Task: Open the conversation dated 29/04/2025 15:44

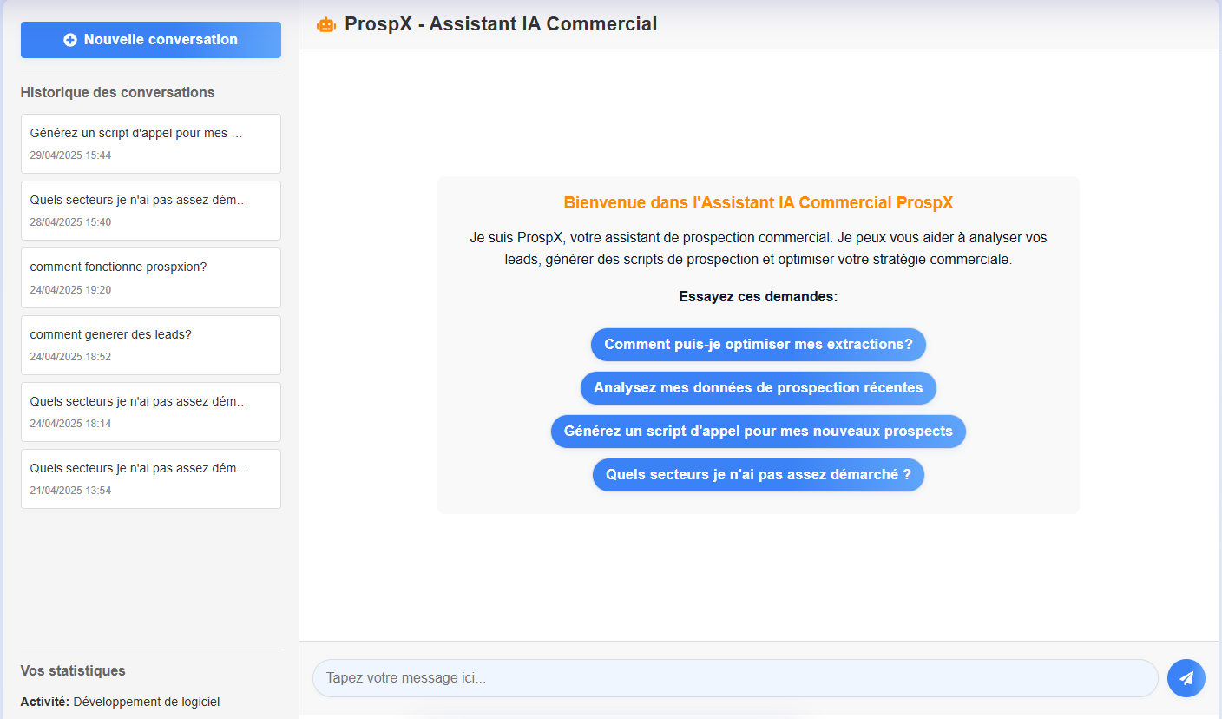Action: click(x=151, y=143)
